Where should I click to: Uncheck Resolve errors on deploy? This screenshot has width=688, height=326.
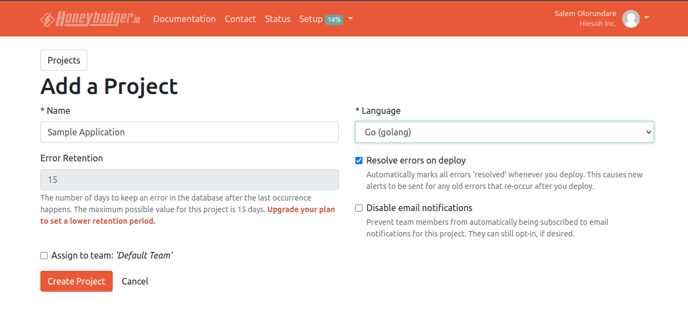(359, 160)
